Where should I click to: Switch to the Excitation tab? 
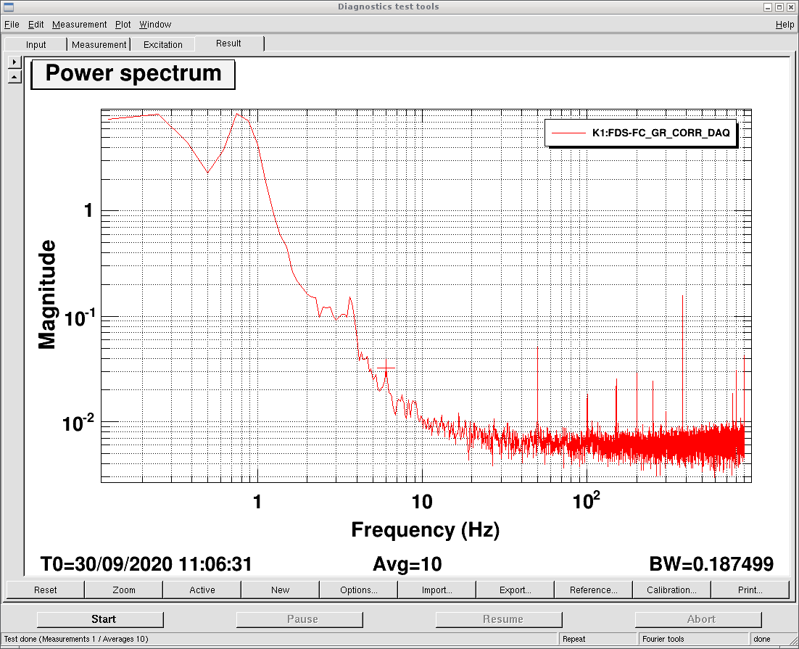coord(162,44)
